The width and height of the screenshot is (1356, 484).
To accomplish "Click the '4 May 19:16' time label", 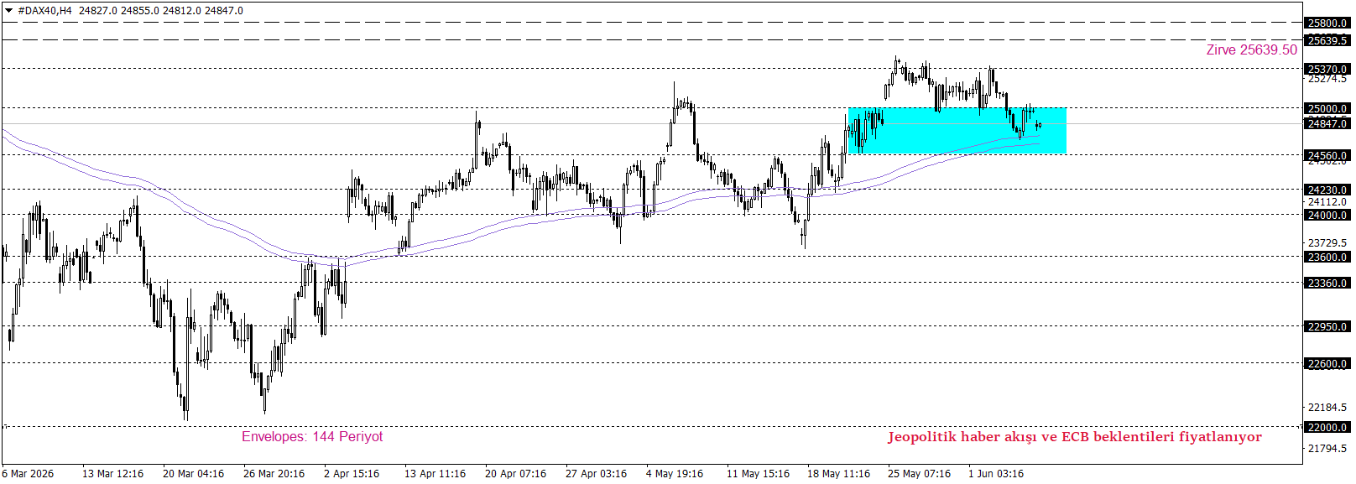I will [675, 474].
